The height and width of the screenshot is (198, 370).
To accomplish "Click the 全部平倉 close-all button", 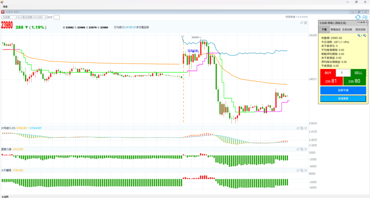I will pyautogui.click(x=343, y=90).
